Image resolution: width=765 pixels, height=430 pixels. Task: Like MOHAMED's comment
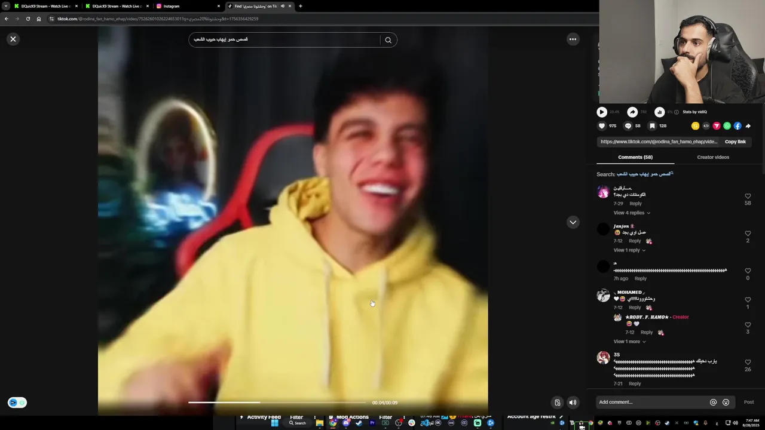click(748, 300)
